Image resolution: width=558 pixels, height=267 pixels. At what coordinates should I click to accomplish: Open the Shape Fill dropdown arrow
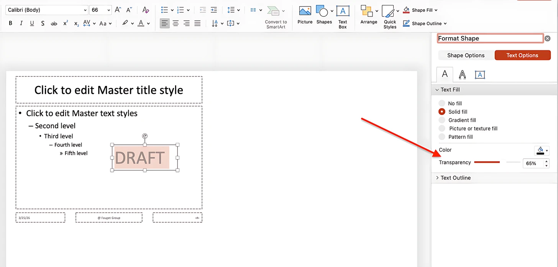[436, 10]
